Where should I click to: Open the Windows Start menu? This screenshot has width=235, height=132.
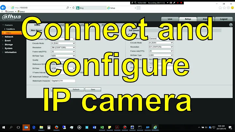click(4, 127)
